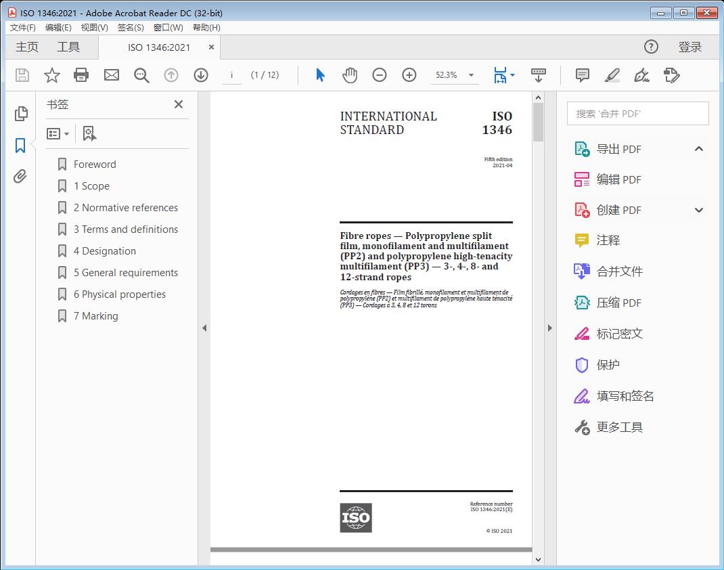Click the print file icon
Viewport: 724px width, 570px height.
click(81, 75)
